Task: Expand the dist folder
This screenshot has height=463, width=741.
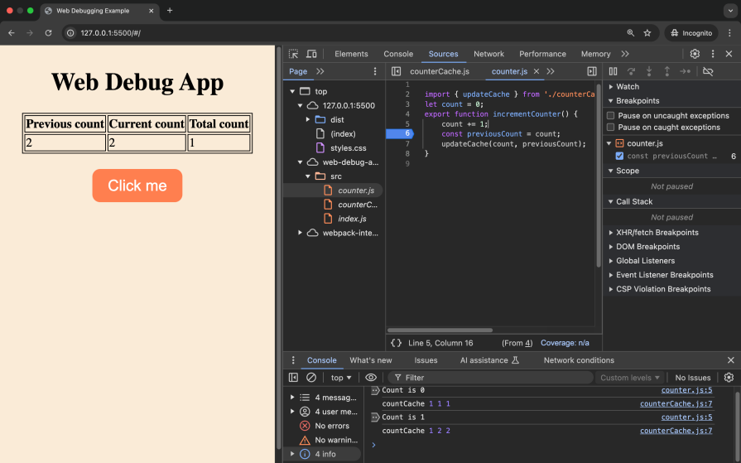Action: click(308, 119)
